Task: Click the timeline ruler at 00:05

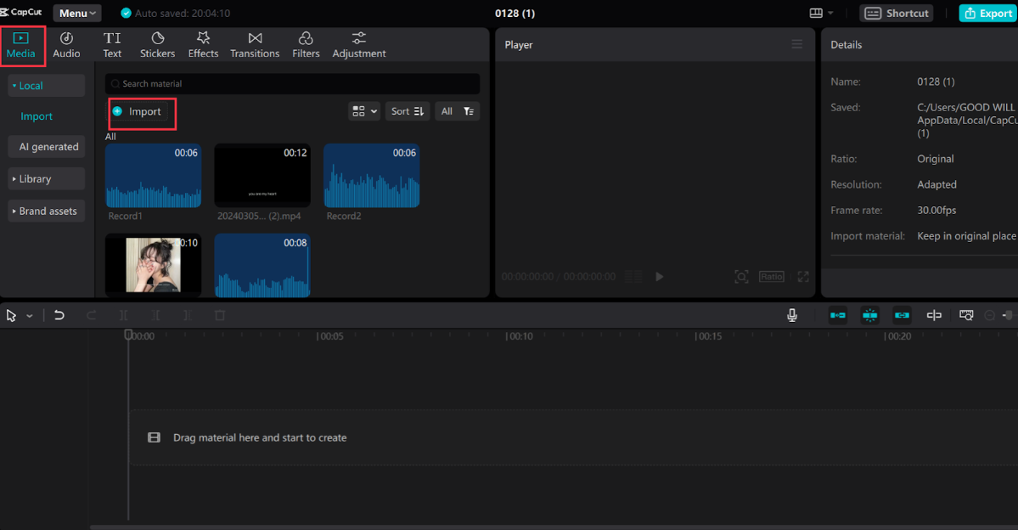Action: [x=329, y=336]
